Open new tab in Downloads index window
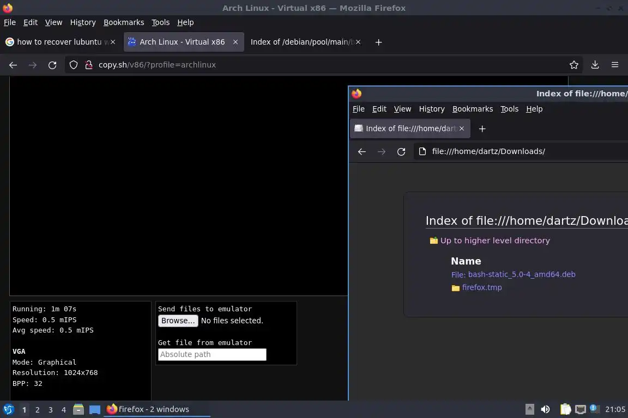Image resolution: width=628 pixels, height=418 pixels. pyautogui.click(x=482, y=129)
